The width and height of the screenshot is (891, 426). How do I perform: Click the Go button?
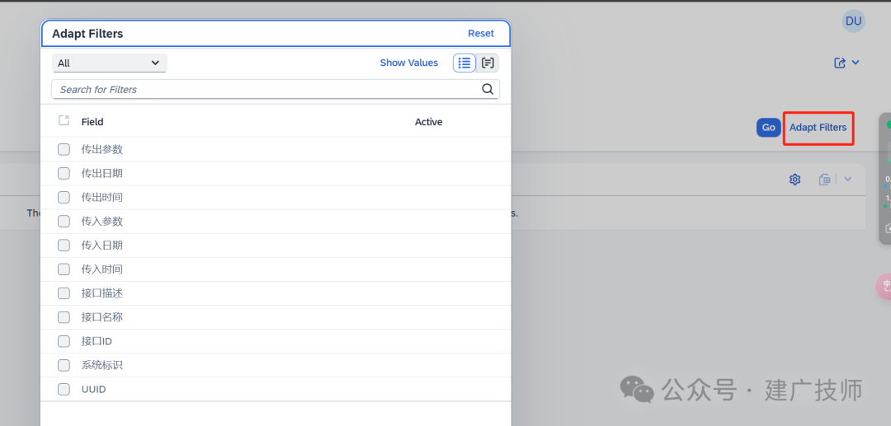coord(768,128)
